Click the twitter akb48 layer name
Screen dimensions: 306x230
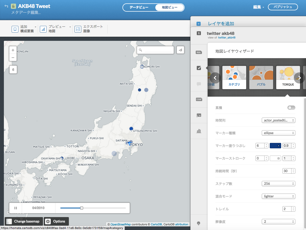coord(221,33)
